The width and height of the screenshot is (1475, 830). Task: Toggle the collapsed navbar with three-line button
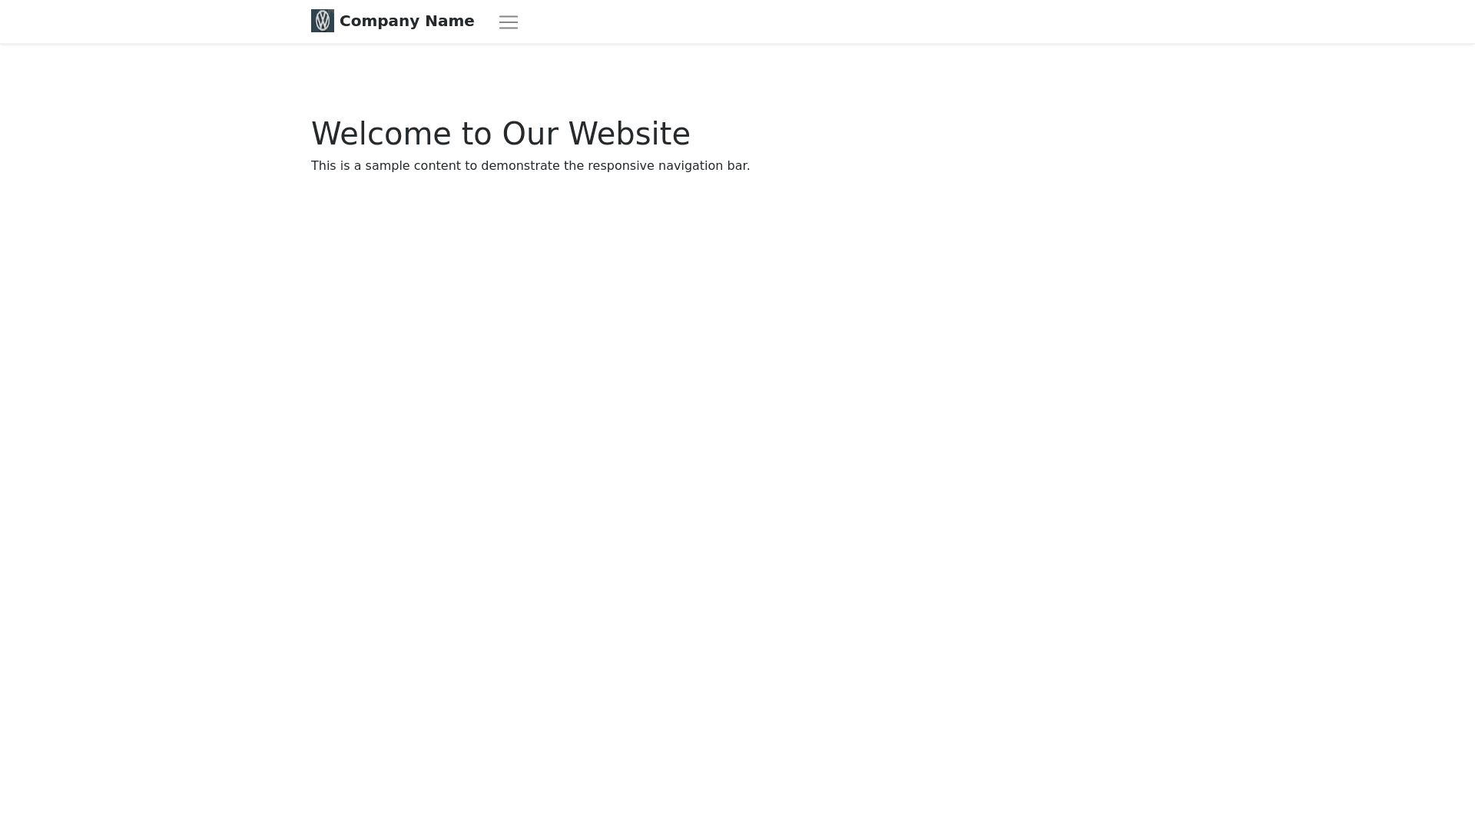509,22
